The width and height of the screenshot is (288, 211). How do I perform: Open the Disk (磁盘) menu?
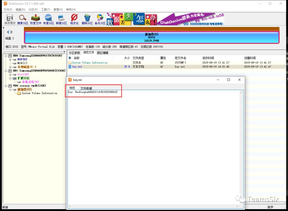[x=20, y=10]
